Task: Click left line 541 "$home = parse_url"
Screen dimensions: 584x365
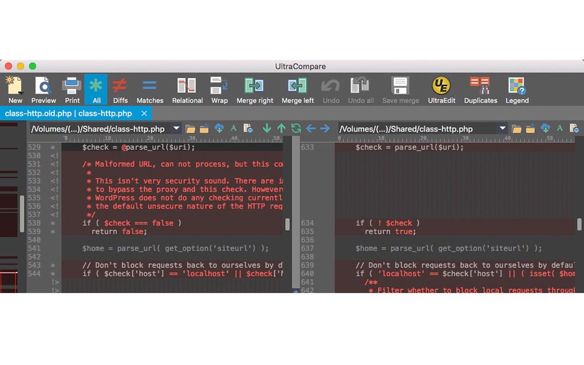Action: 176,248
